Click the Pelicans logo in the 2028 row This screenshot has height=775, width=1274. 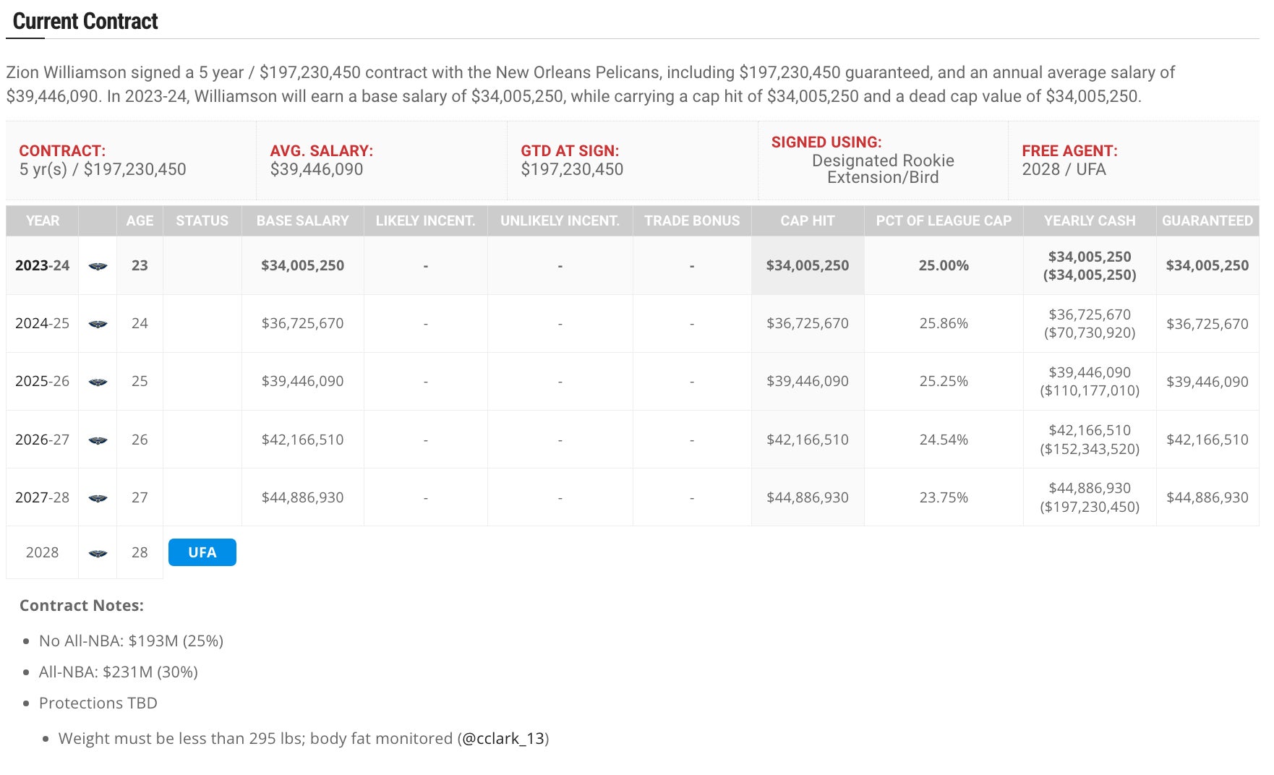(x=98, y=553)
